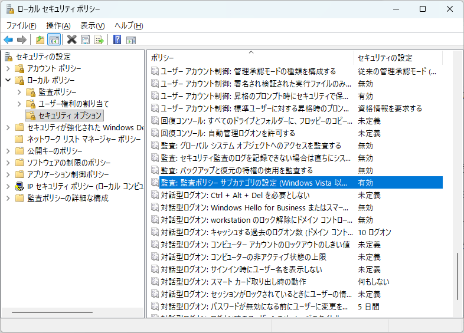Click the Up one level folder icon
This screenshot has height=333, width=464.
[40, 39]
